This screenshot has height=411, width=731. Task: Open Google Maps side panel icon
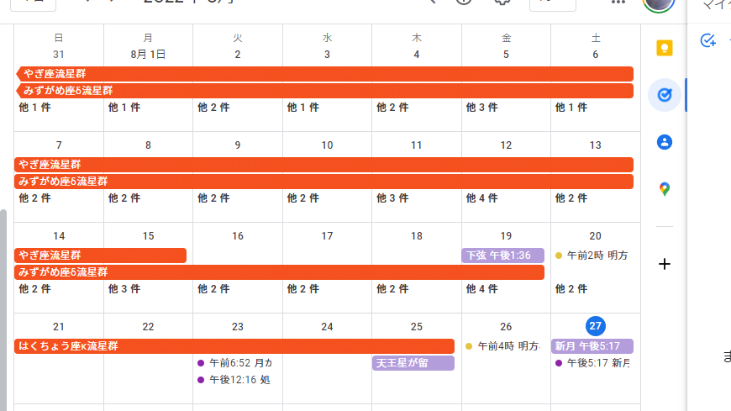click(665, 189)
